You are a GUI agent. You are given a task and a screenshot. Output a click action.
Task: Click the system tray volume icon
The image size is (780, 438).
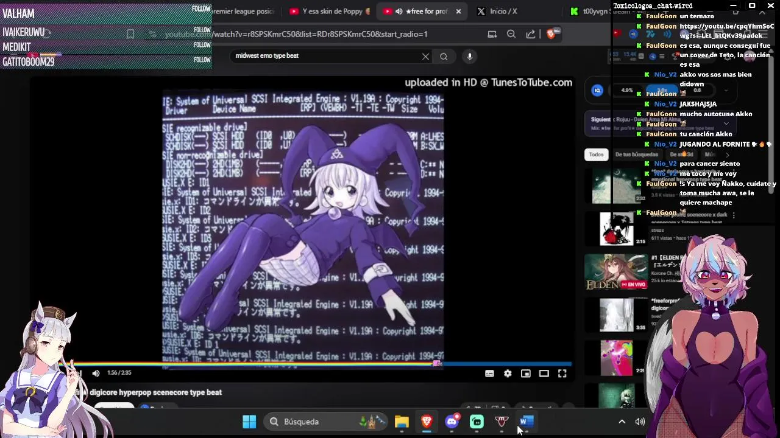click(x=640, y=422)
